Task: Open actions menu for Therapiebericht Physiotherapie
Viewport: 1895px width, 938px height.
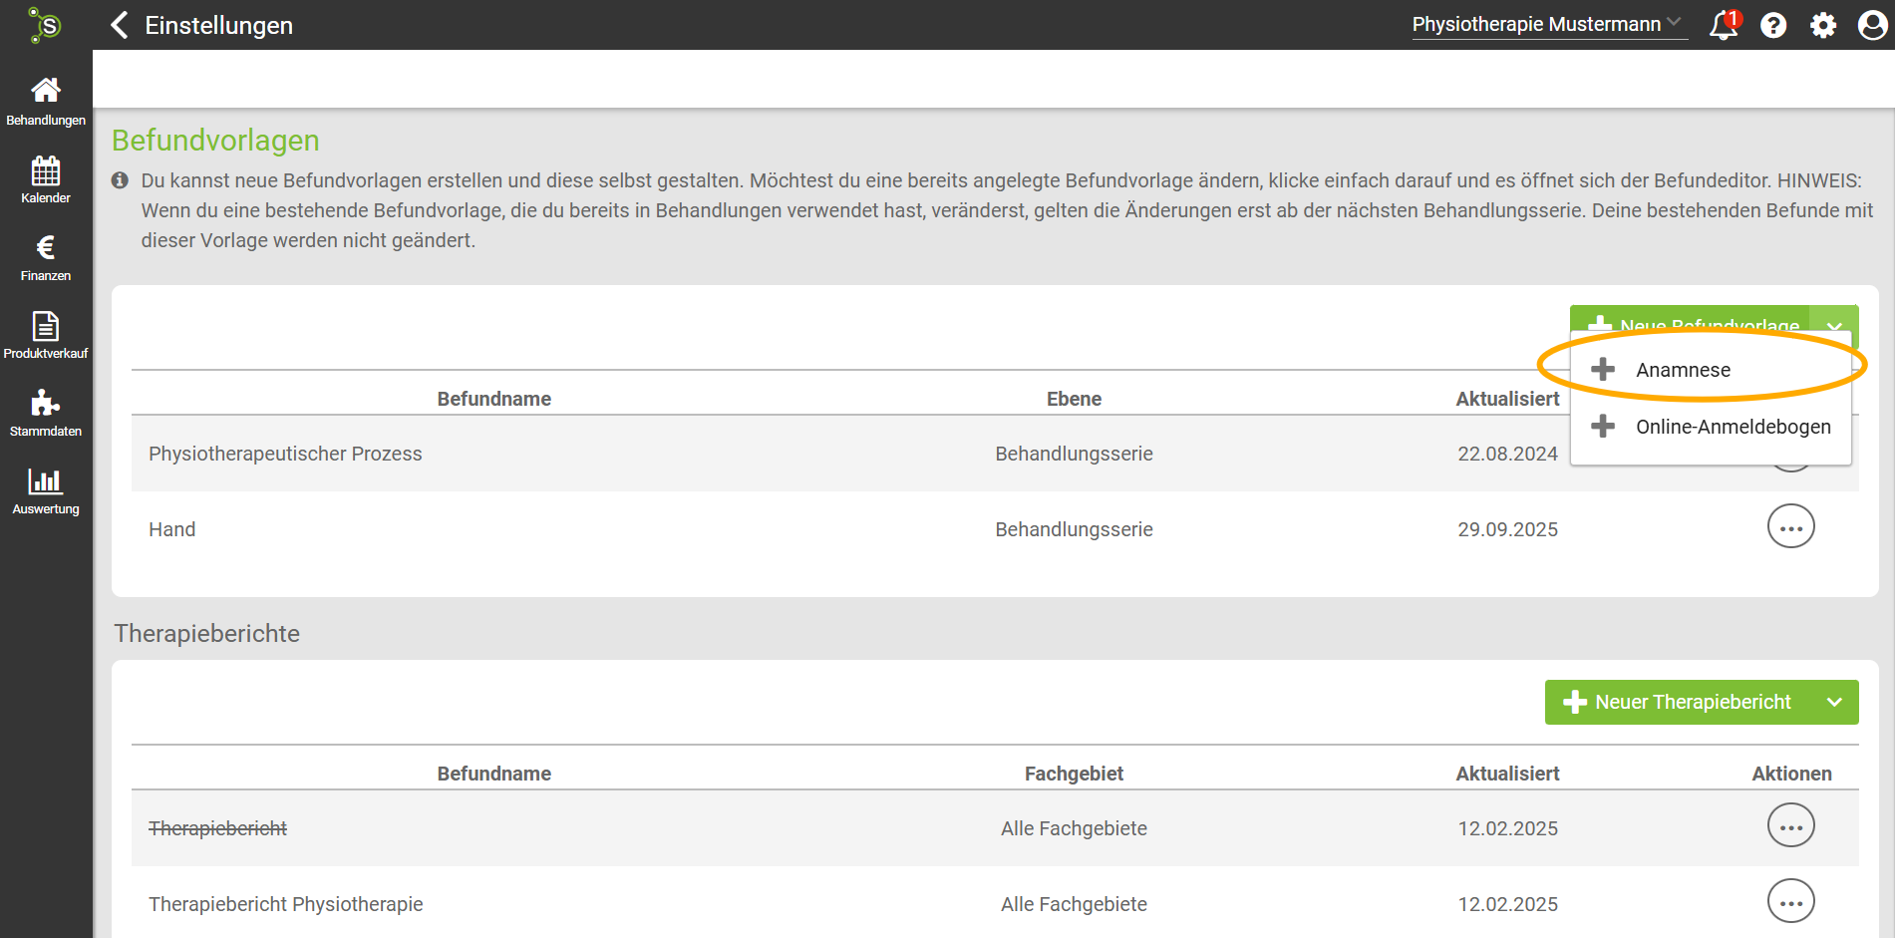Action: tap(1790, 902)
